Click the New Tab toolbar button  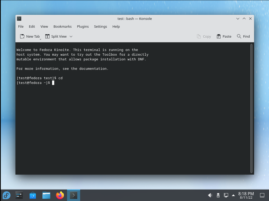[x=30, y=36]
